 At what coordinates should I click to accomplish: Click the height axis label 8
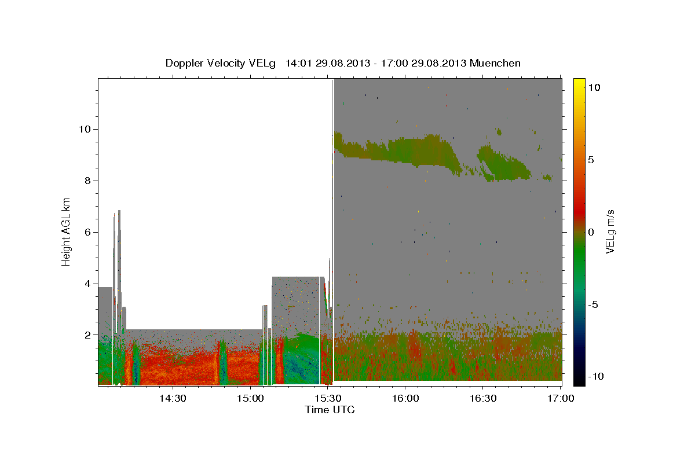coord(89,181)
